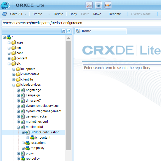Click the apps folder icon
The width and height of the screenshot is (161, 161).
click(14, 42)
